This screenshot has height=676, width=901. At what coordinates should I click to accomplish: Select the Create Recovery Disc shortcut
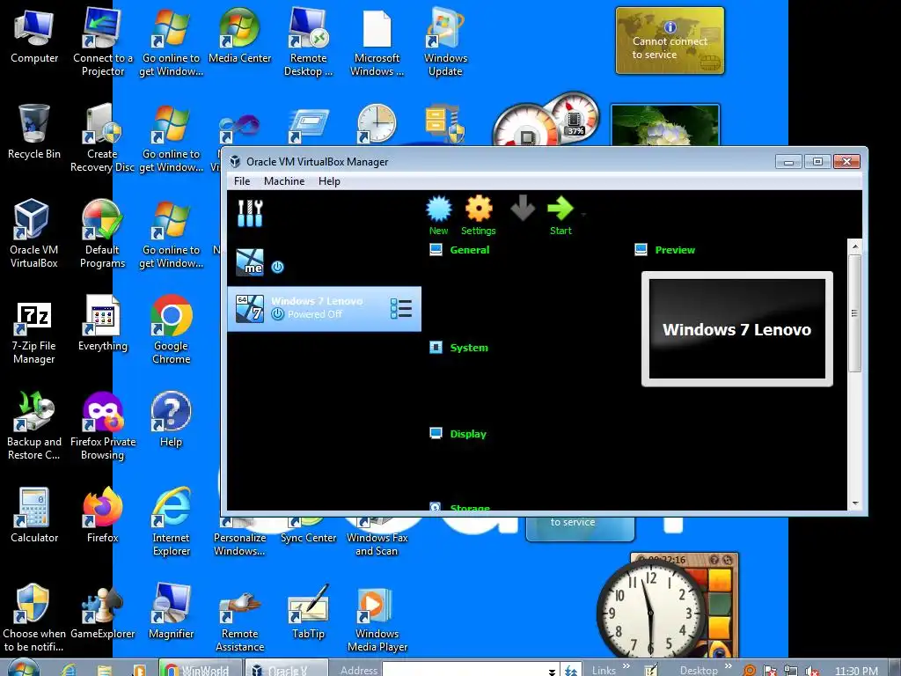[x=103, y=137]
